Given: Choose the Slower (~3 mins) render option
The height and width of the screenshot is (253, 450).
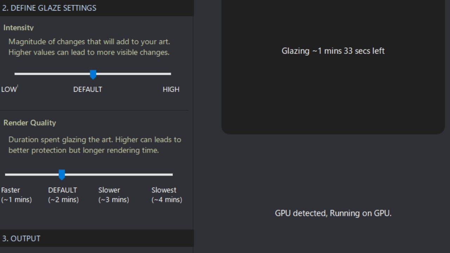Looking at the screenshot, I should [114, 195].
